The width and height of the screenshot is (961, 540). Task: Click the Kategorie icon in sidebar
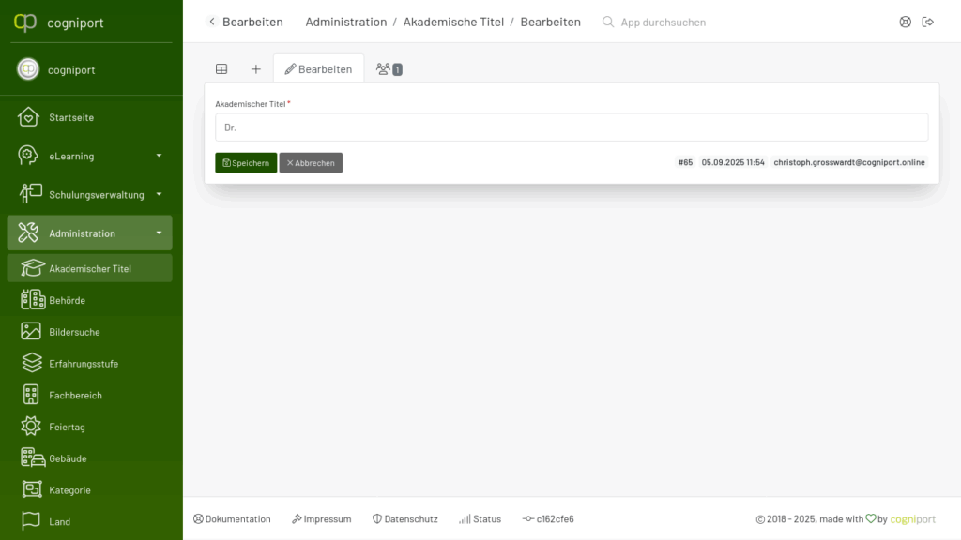tap(32, 489)
